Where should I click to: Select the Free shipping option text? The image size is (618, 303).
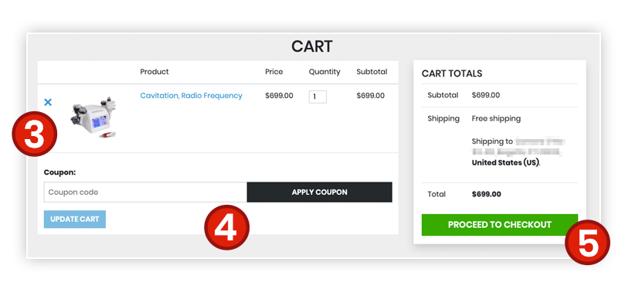(496, 118)
